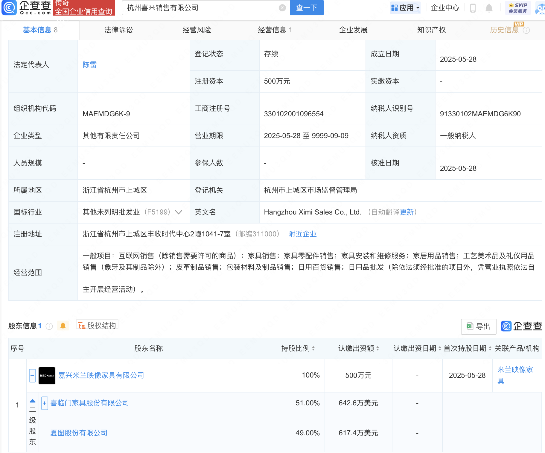Click the 企查查 logo beside the export button
The height and width of the screenshot is (453, 545).
tap(521, 326)
